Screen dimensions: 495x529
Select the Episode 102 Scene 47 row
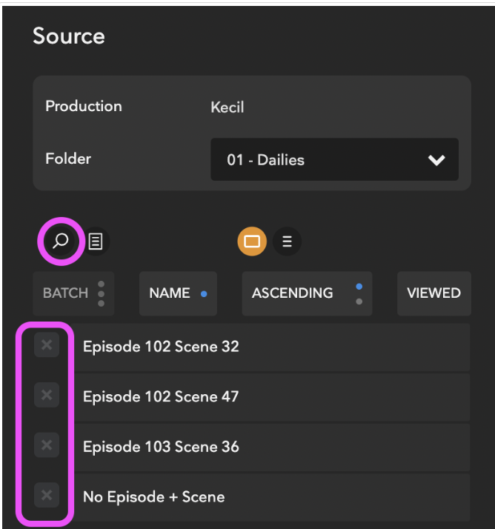pyautogui.click(x=272, y=397)
